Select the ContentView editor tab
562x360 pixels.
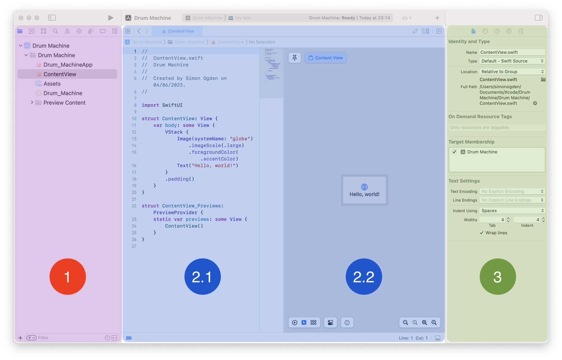177,31
